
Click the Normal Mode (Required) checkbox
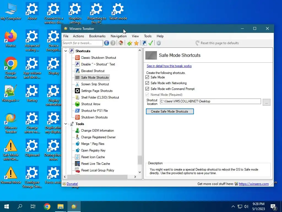click(147, 94)
